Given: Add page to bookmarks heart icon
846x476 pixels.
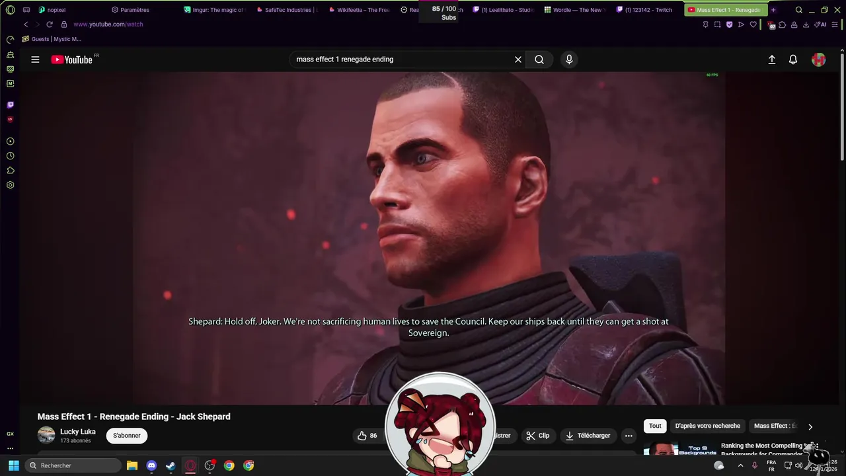Looking at the screenshot, I should click(752, 24).
